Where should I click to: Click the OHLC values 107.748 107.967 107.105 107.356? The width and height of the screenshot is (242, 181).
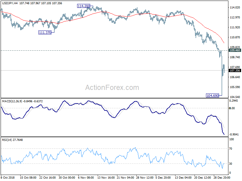click(41, 3)
